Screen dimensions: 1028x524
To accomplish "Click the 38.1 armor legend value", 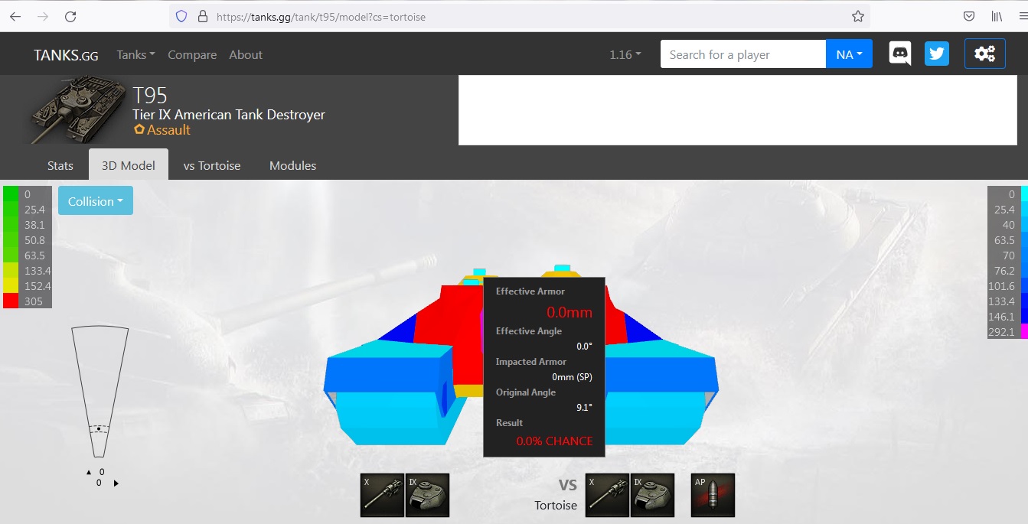I will [x=35, y=225].
